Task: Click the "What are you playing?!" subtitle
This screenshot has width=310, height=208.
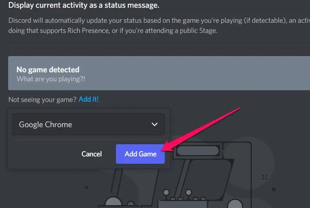Action: click(51, 79)
